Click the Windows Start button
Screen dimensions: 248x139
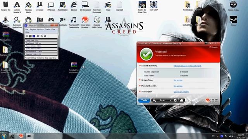click(4, 136)
